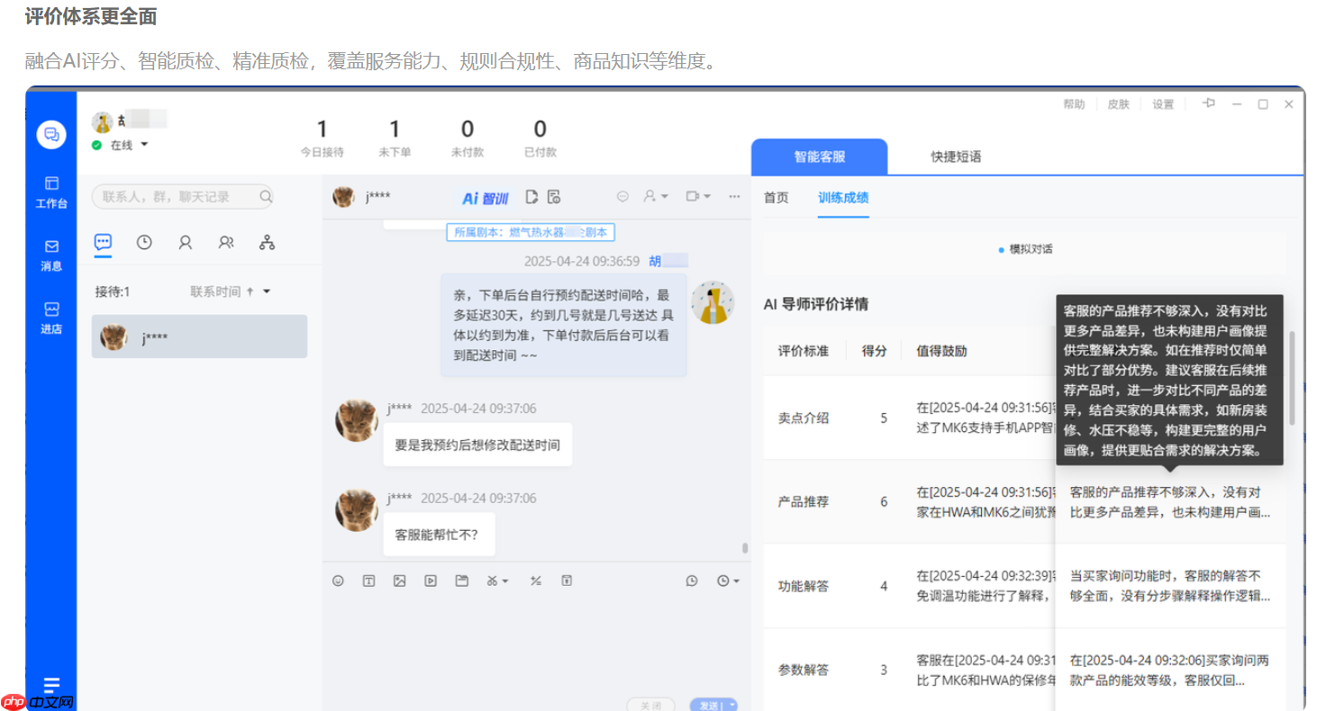Take a screenshot with the scissors icon
Viewport: 1335px width, 711px height.
coord(492,580)
